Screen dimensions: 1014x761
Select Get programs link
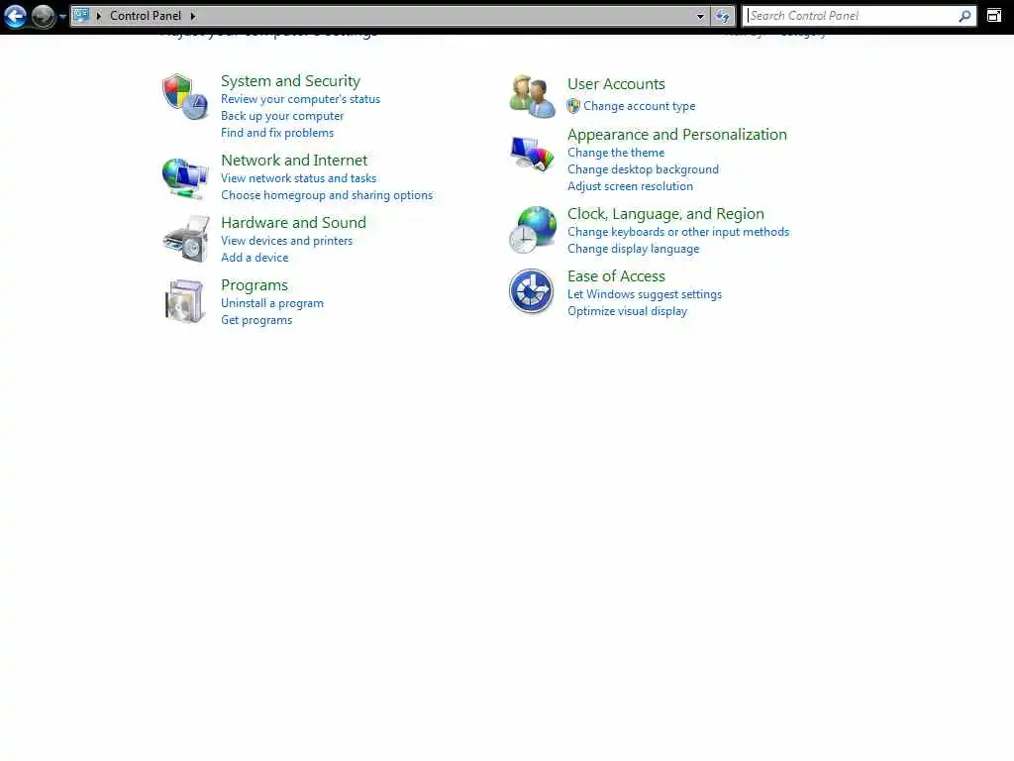(256, 320)
